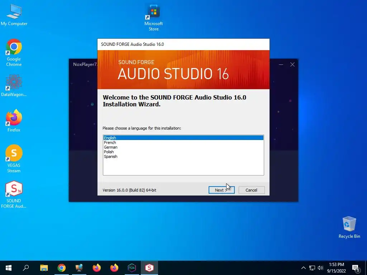This screenshot has width=367, height=275.
Task: Open the volume tray icon
Action: tap(320, 268)
